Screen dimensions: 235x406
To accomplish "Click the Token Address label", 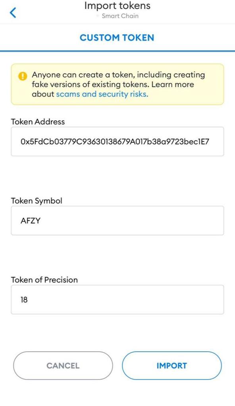I will [38, 122].
